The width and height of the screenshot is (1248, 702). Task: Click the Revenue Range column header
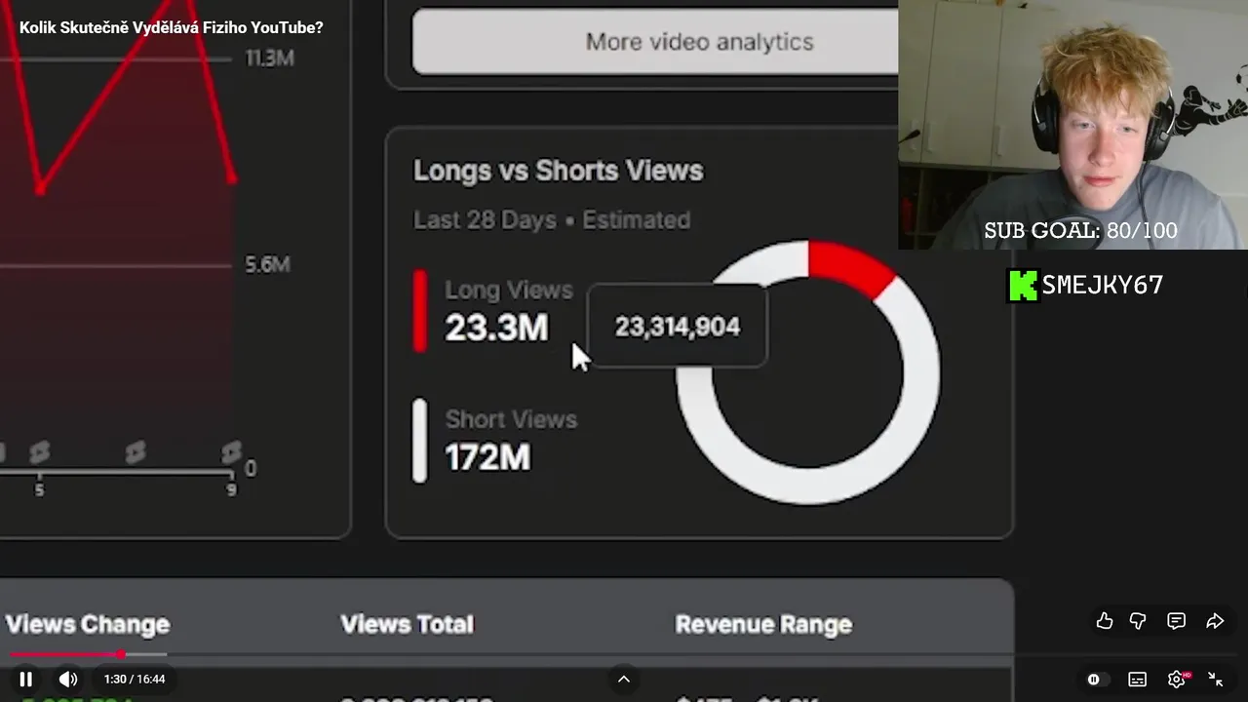pyautogui.click(x=763, y=624)
